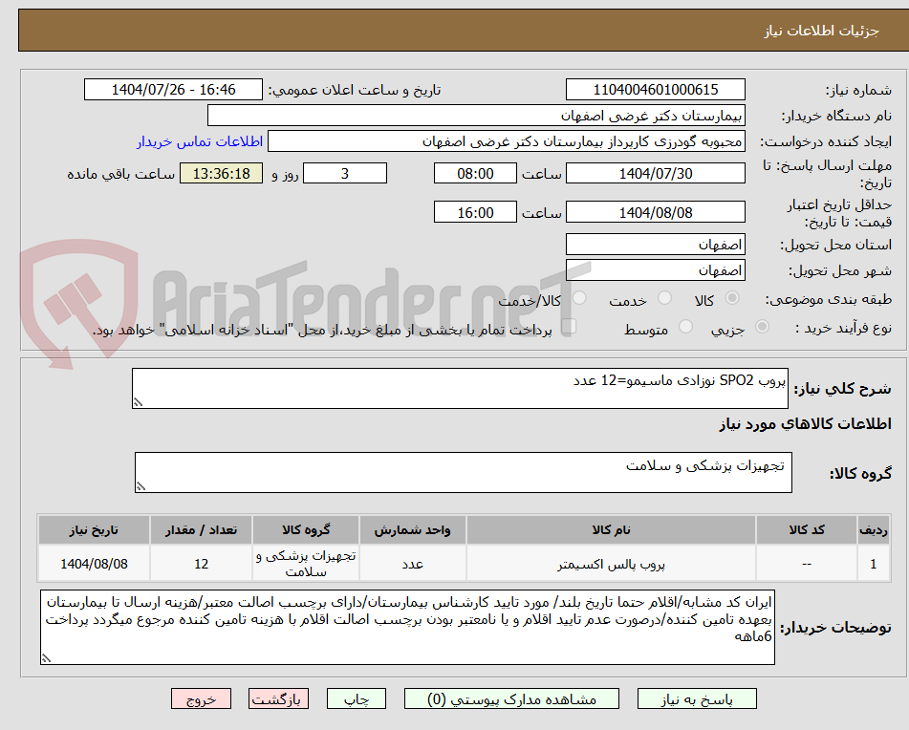Click the کد کالا column header
The image size is (909, 730).
tap(807, 530)
